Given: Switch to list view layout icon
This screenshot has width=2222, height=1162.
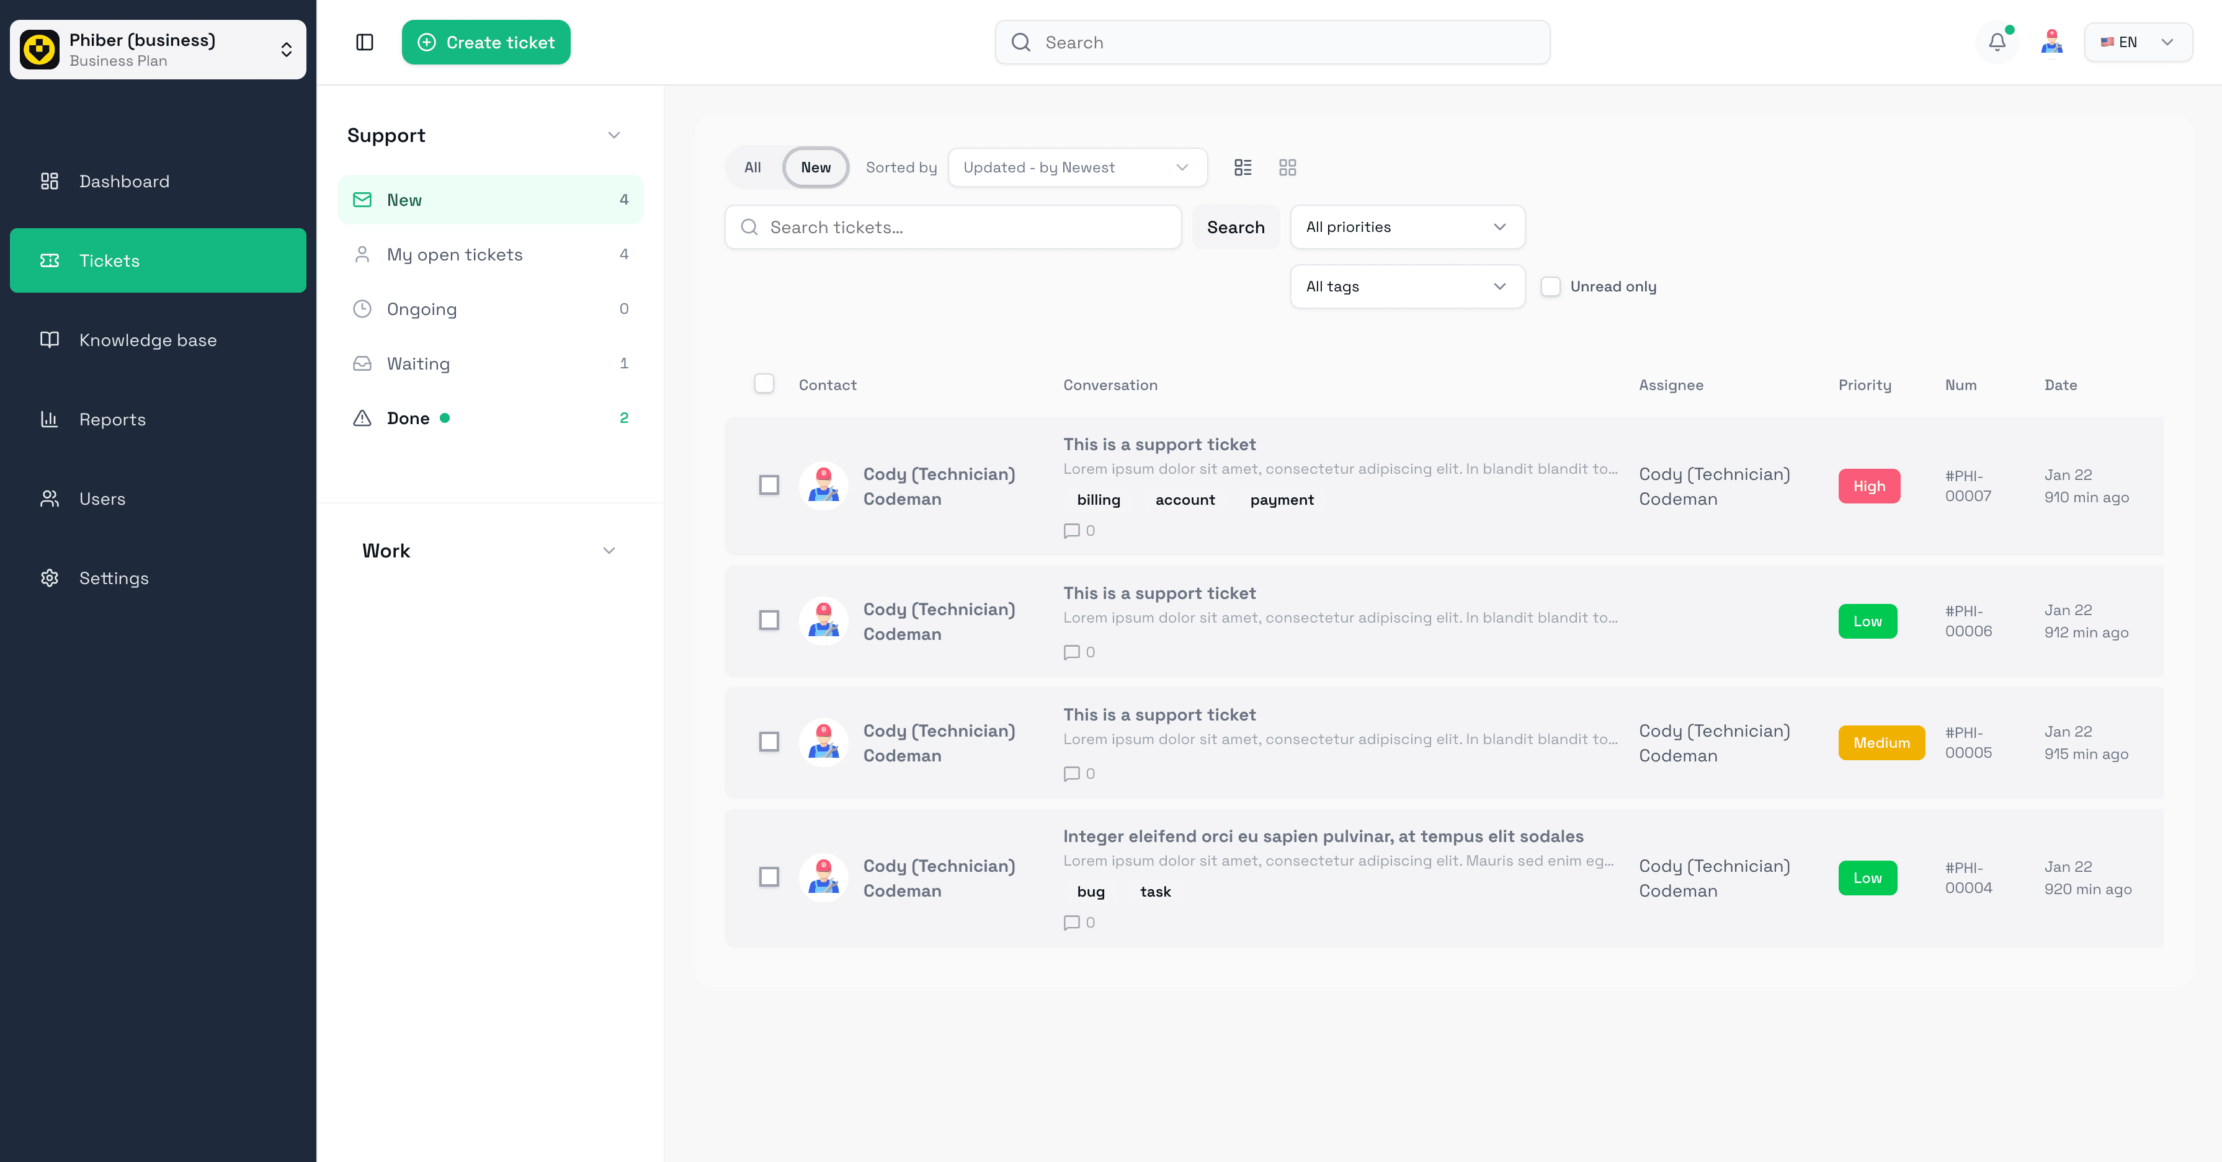Looking at the screenshot, I should click(x=1242, y=167).
